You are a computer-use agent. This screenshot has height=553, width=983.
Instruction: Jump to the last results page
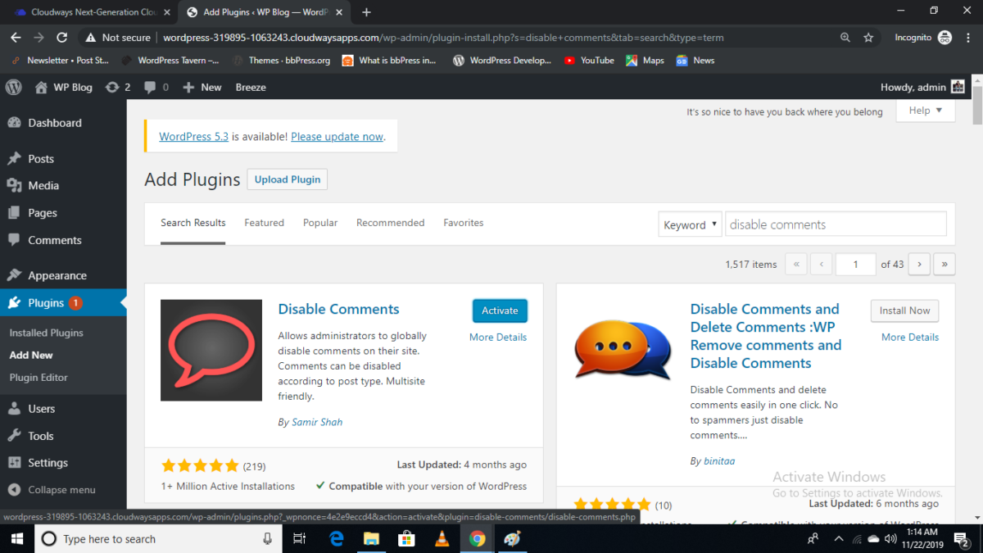944,265
